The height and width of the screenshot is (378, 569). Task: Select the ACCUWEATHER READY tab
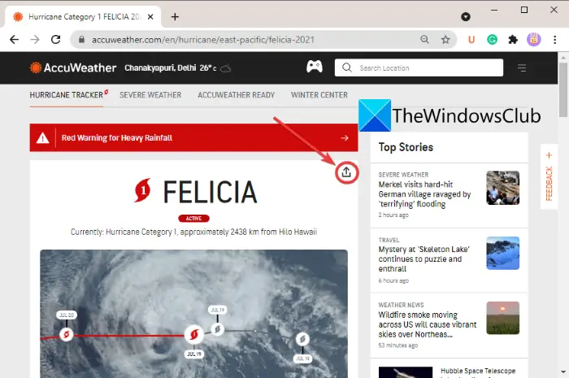pyautogui.click(x=237, y=95)
